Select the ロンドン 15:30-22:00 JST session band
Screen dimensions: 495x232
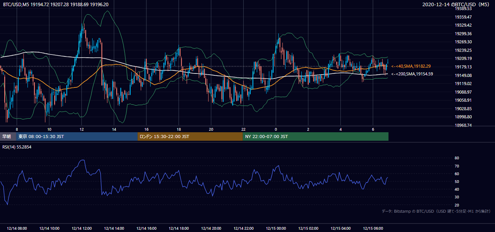click(190, 136)
